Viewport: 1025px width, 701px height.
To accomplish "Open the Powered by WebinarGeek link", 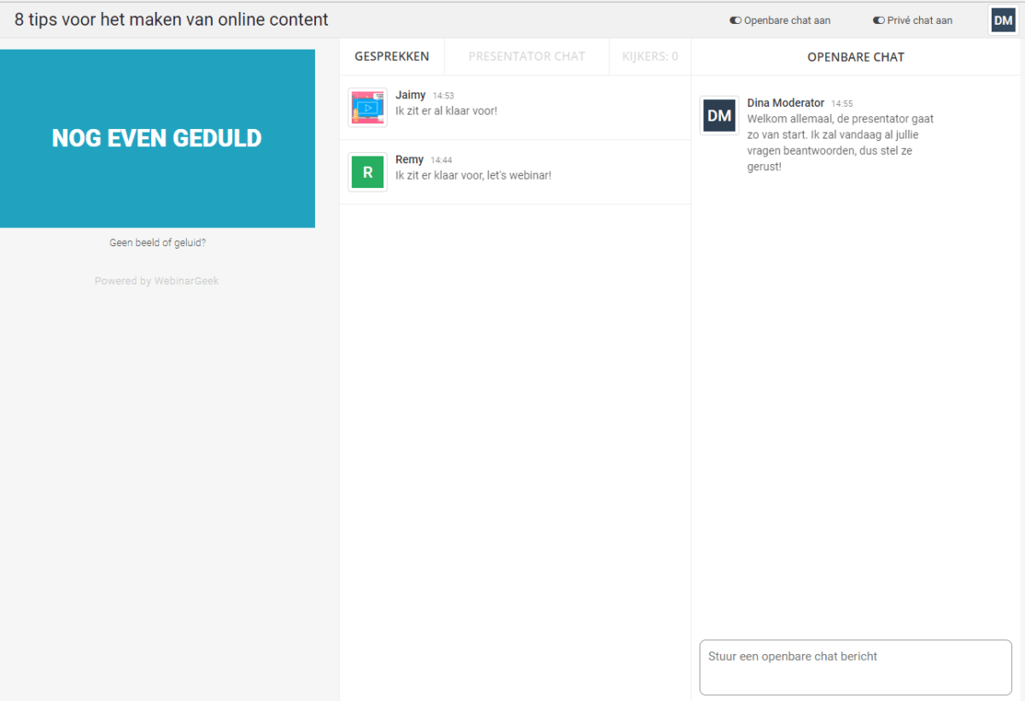I will [x=156, y=280].
